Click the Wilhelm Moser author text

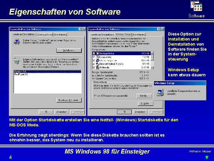(200, 151)
